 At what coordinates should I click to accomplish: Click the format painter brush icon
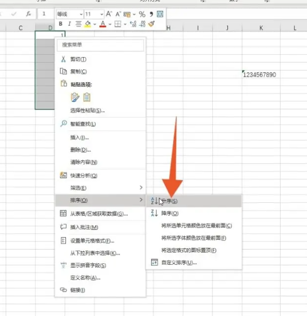(x=151, y=24)
